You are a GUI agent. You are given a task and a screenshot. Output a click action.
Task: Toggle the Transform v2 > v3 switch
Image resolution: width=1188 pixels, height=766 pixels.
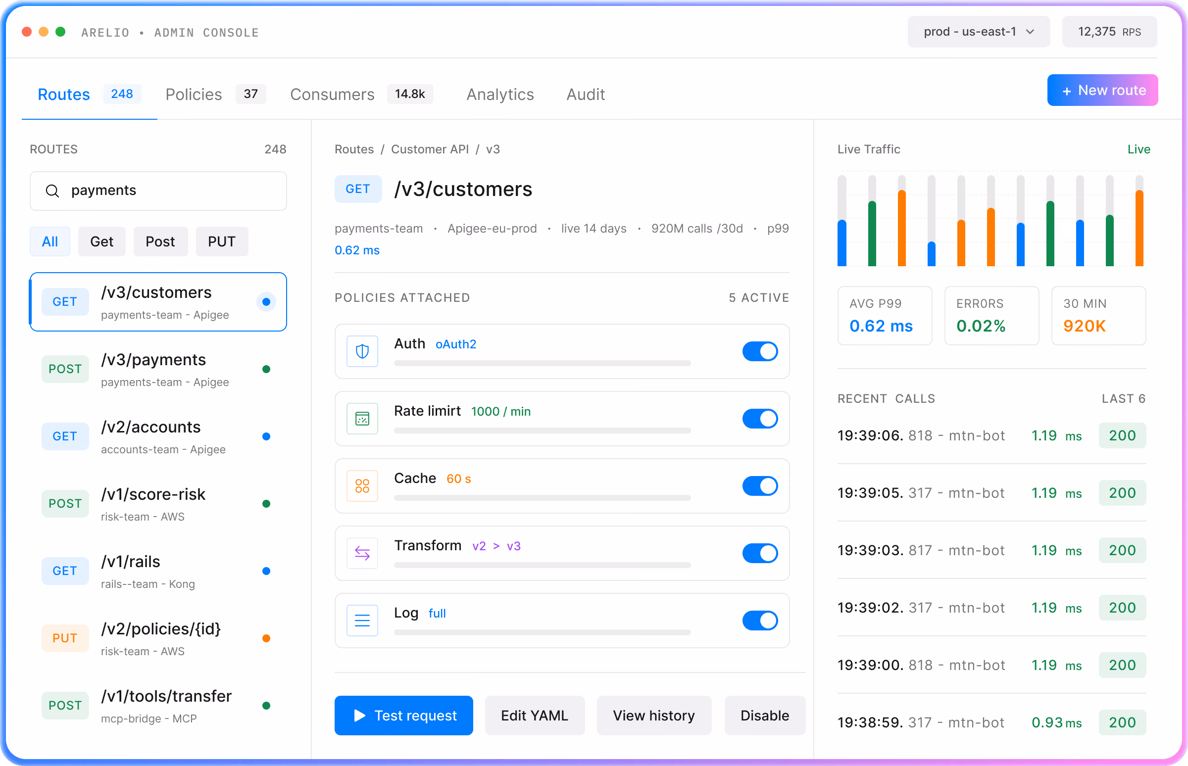(x=760, y=553)
